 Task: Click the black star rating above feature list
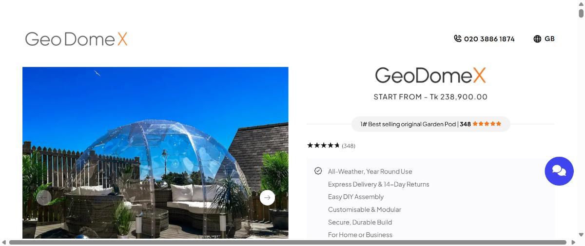pyautogui.click(x=323, y=145)
